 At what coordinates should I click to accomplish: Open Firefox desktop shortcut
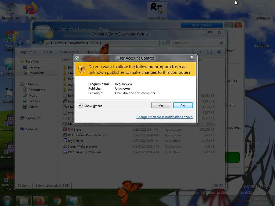pos(31,11)
